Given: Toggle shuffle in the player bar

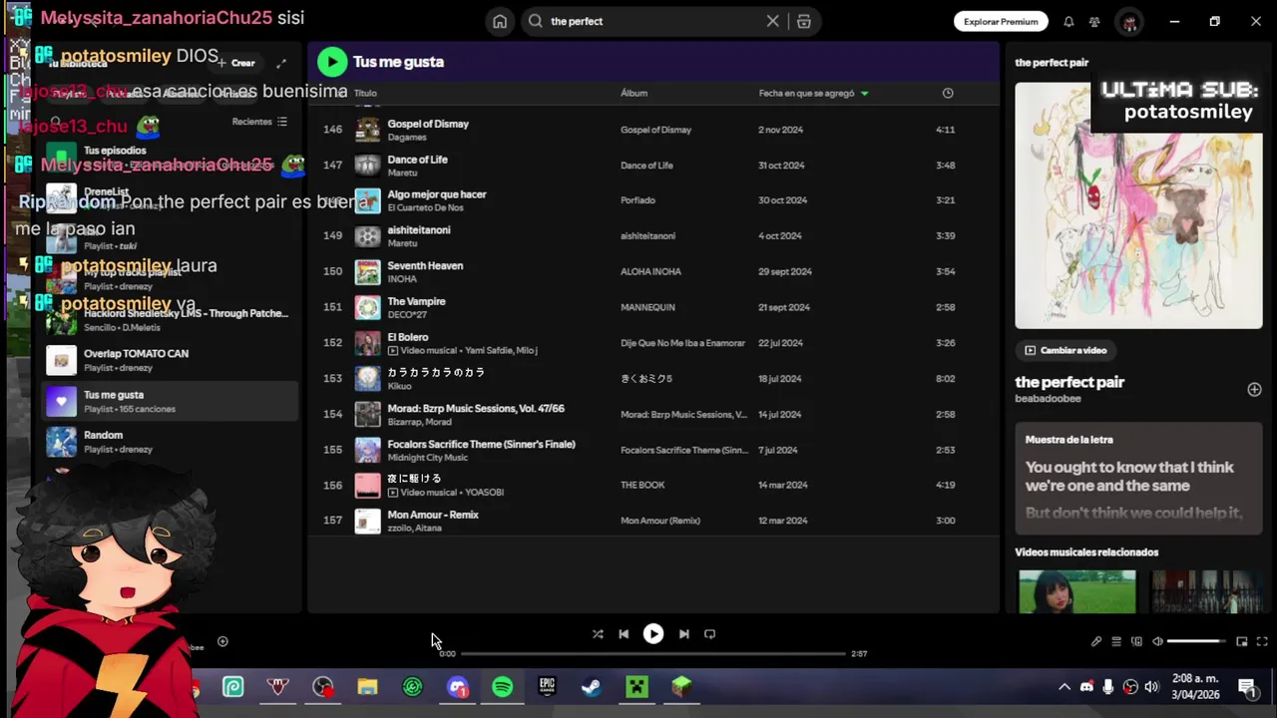Looking at the screenshot, I should (598, 633).
